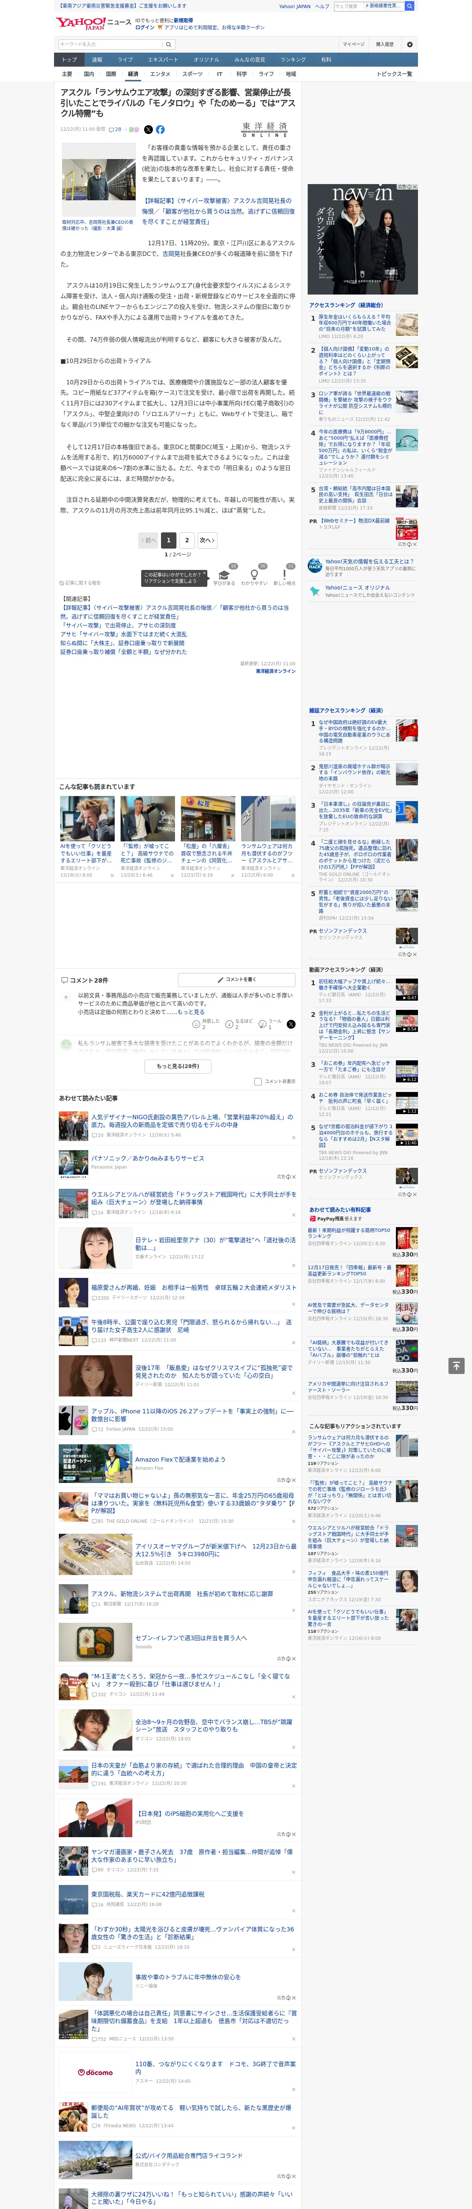Share article on X icon under headline
472x2209 pixels.
pyautogui.click(x=148, y=130)
